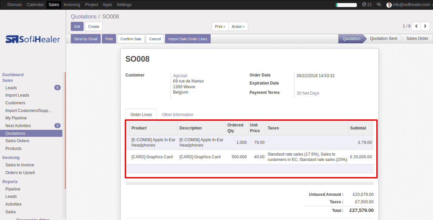
Task: Expand the Print dropdown
Action: pyautogui.click(x=220, y=26)
